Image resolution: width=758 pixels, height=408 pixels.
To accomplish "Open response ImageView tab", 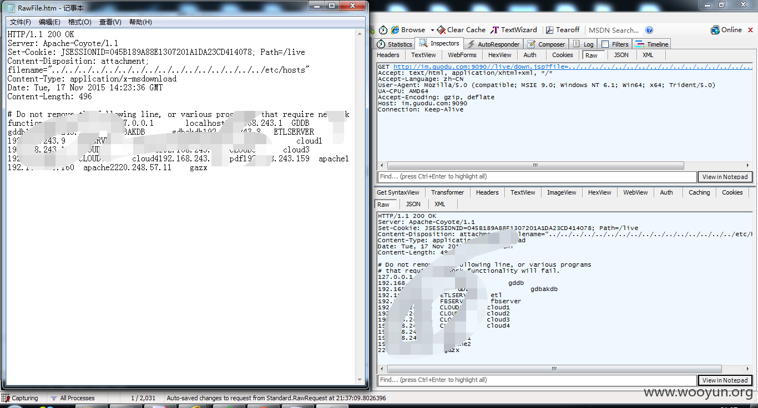I will [x=562, y=192].
